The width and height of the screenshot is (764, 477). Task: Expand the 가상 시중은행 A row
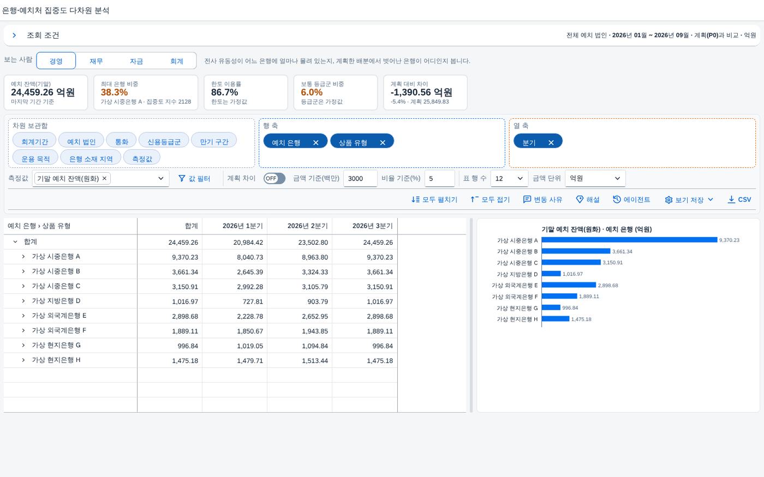click(23, 256)
